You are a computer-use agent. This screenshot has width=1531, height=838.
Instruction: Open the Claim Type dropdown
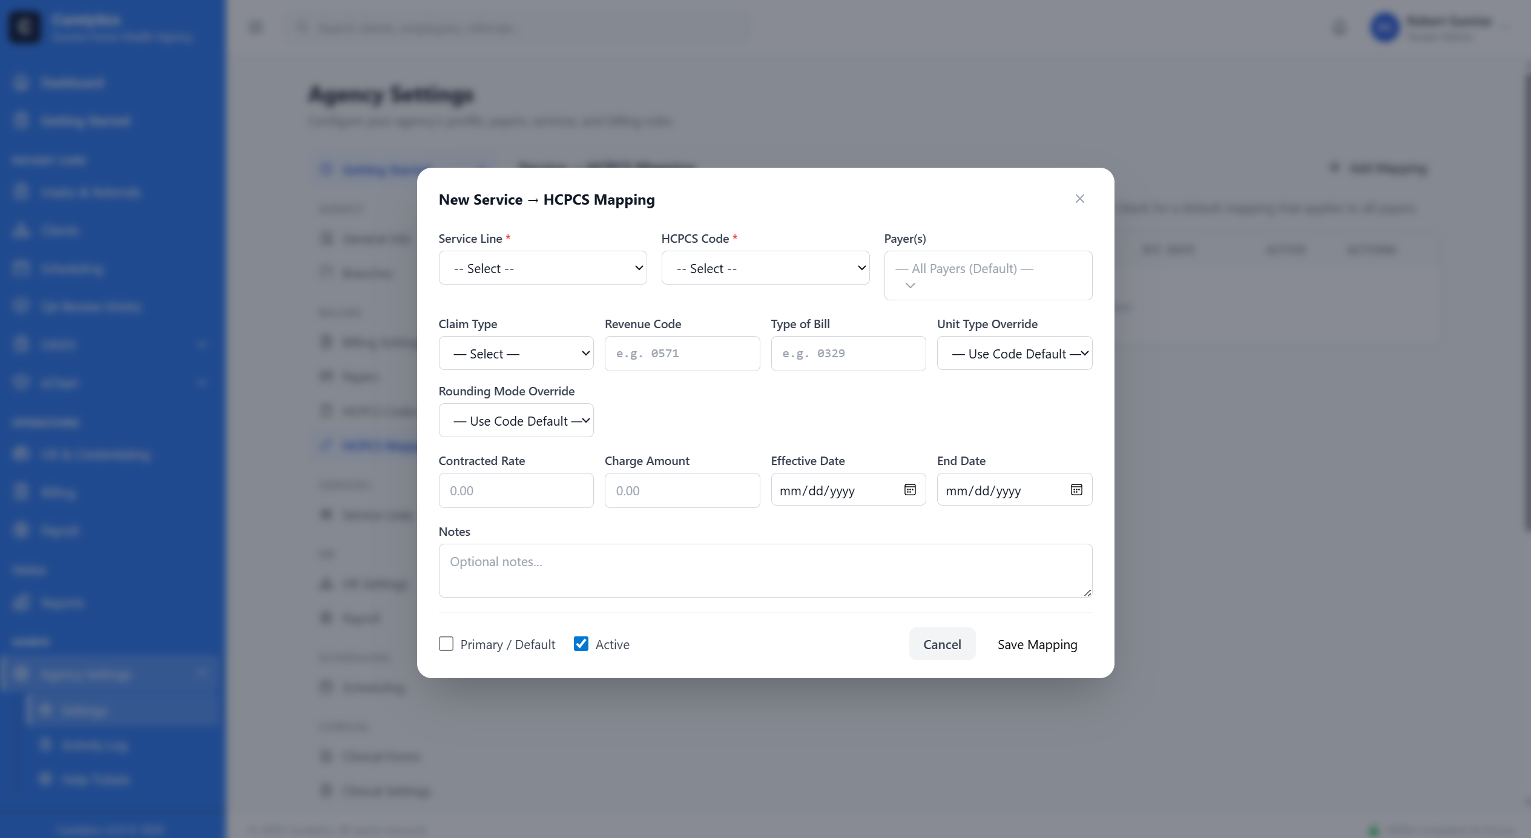pos(516,354)
